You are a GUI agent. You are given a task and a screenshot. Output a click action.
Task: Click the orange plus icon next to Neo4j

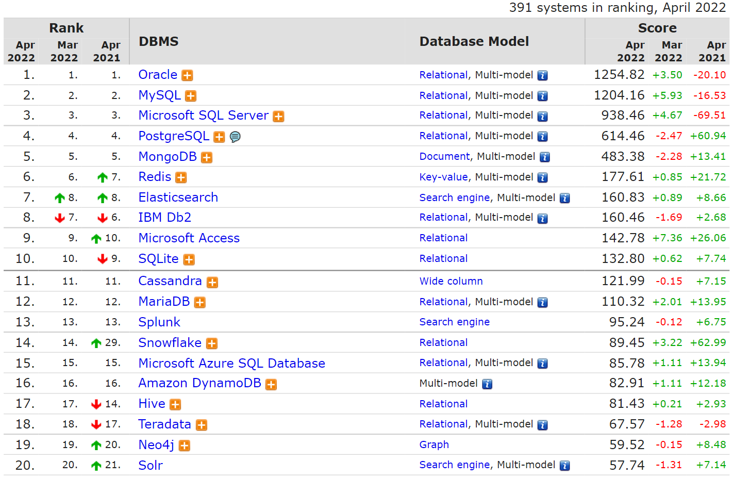tap(185, 446)
